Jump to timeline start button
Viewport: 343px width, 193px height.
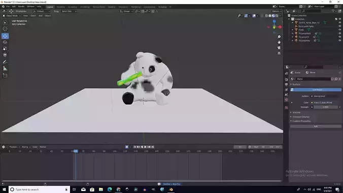135,147
